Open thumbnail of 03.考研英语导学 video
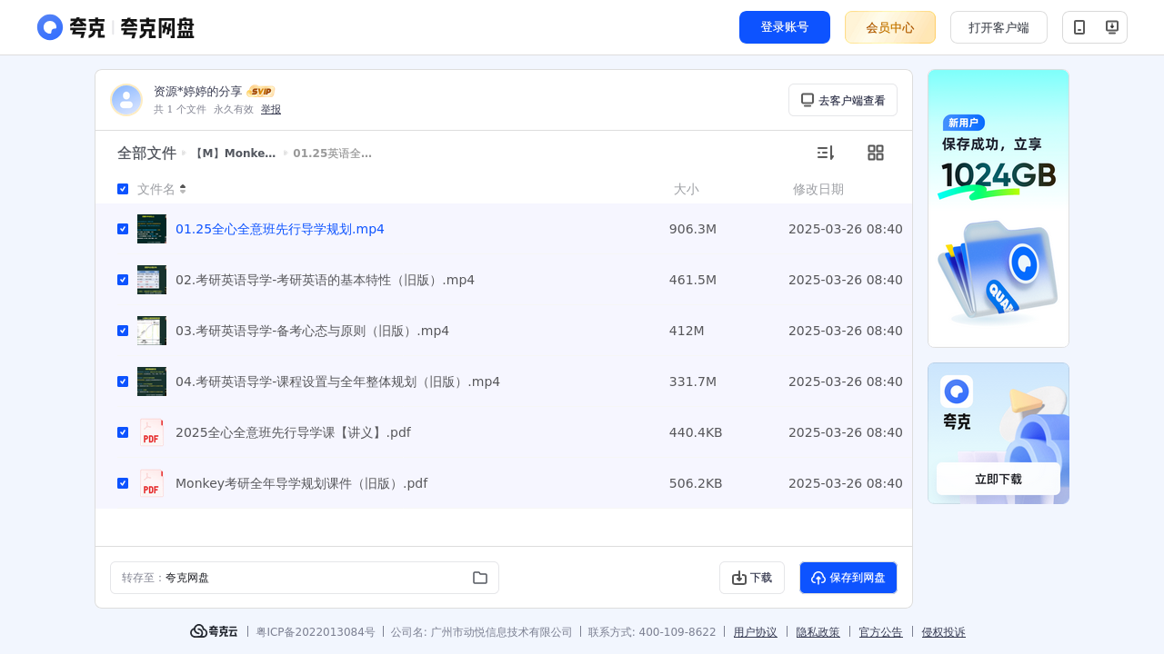This screenshot has height=654, width=1164. click(152, 331)
